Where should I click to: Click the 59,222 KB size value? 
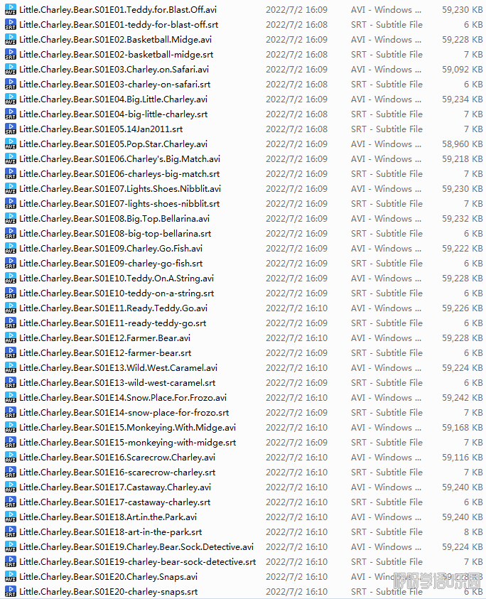coord(463,248)
